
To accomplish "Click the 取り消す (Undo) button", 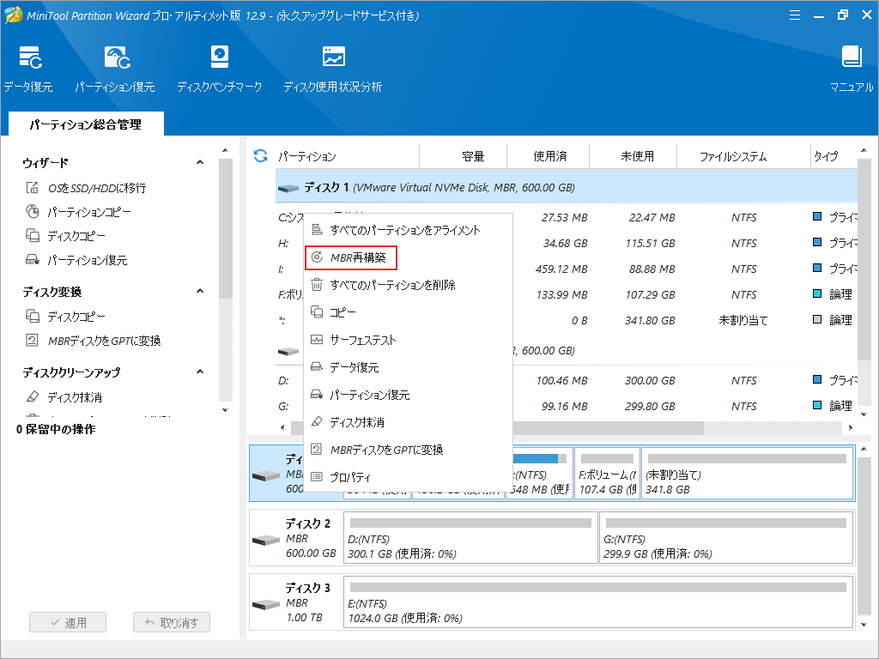I will [x=172, y=623].
